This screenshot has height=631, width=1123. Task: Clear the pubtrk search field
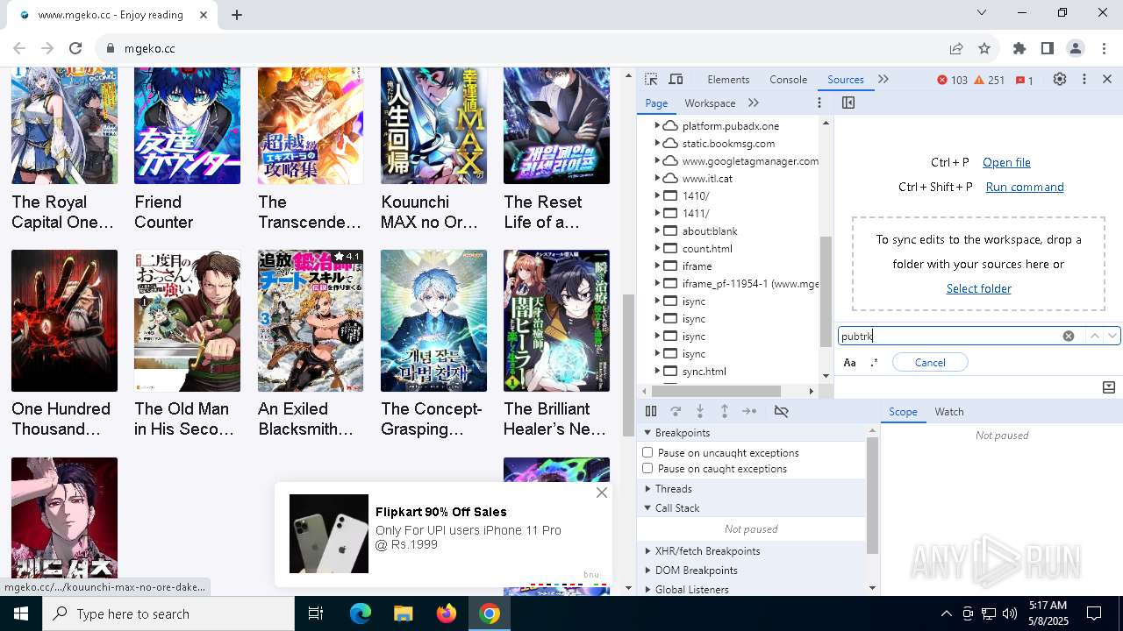click(1069, 336)
